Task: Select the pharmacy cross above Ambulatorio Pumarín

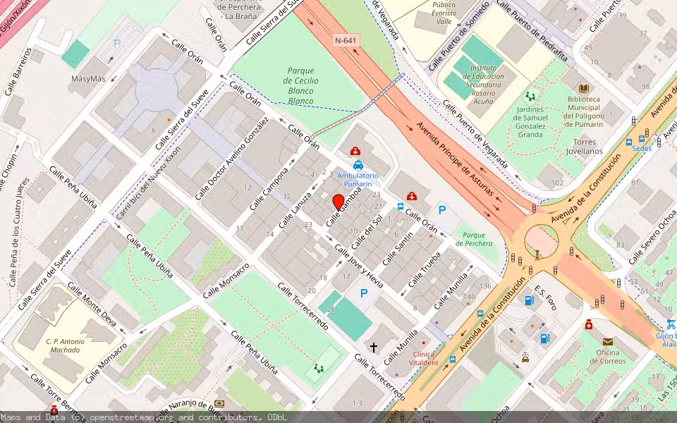Action: coord(355,151)
